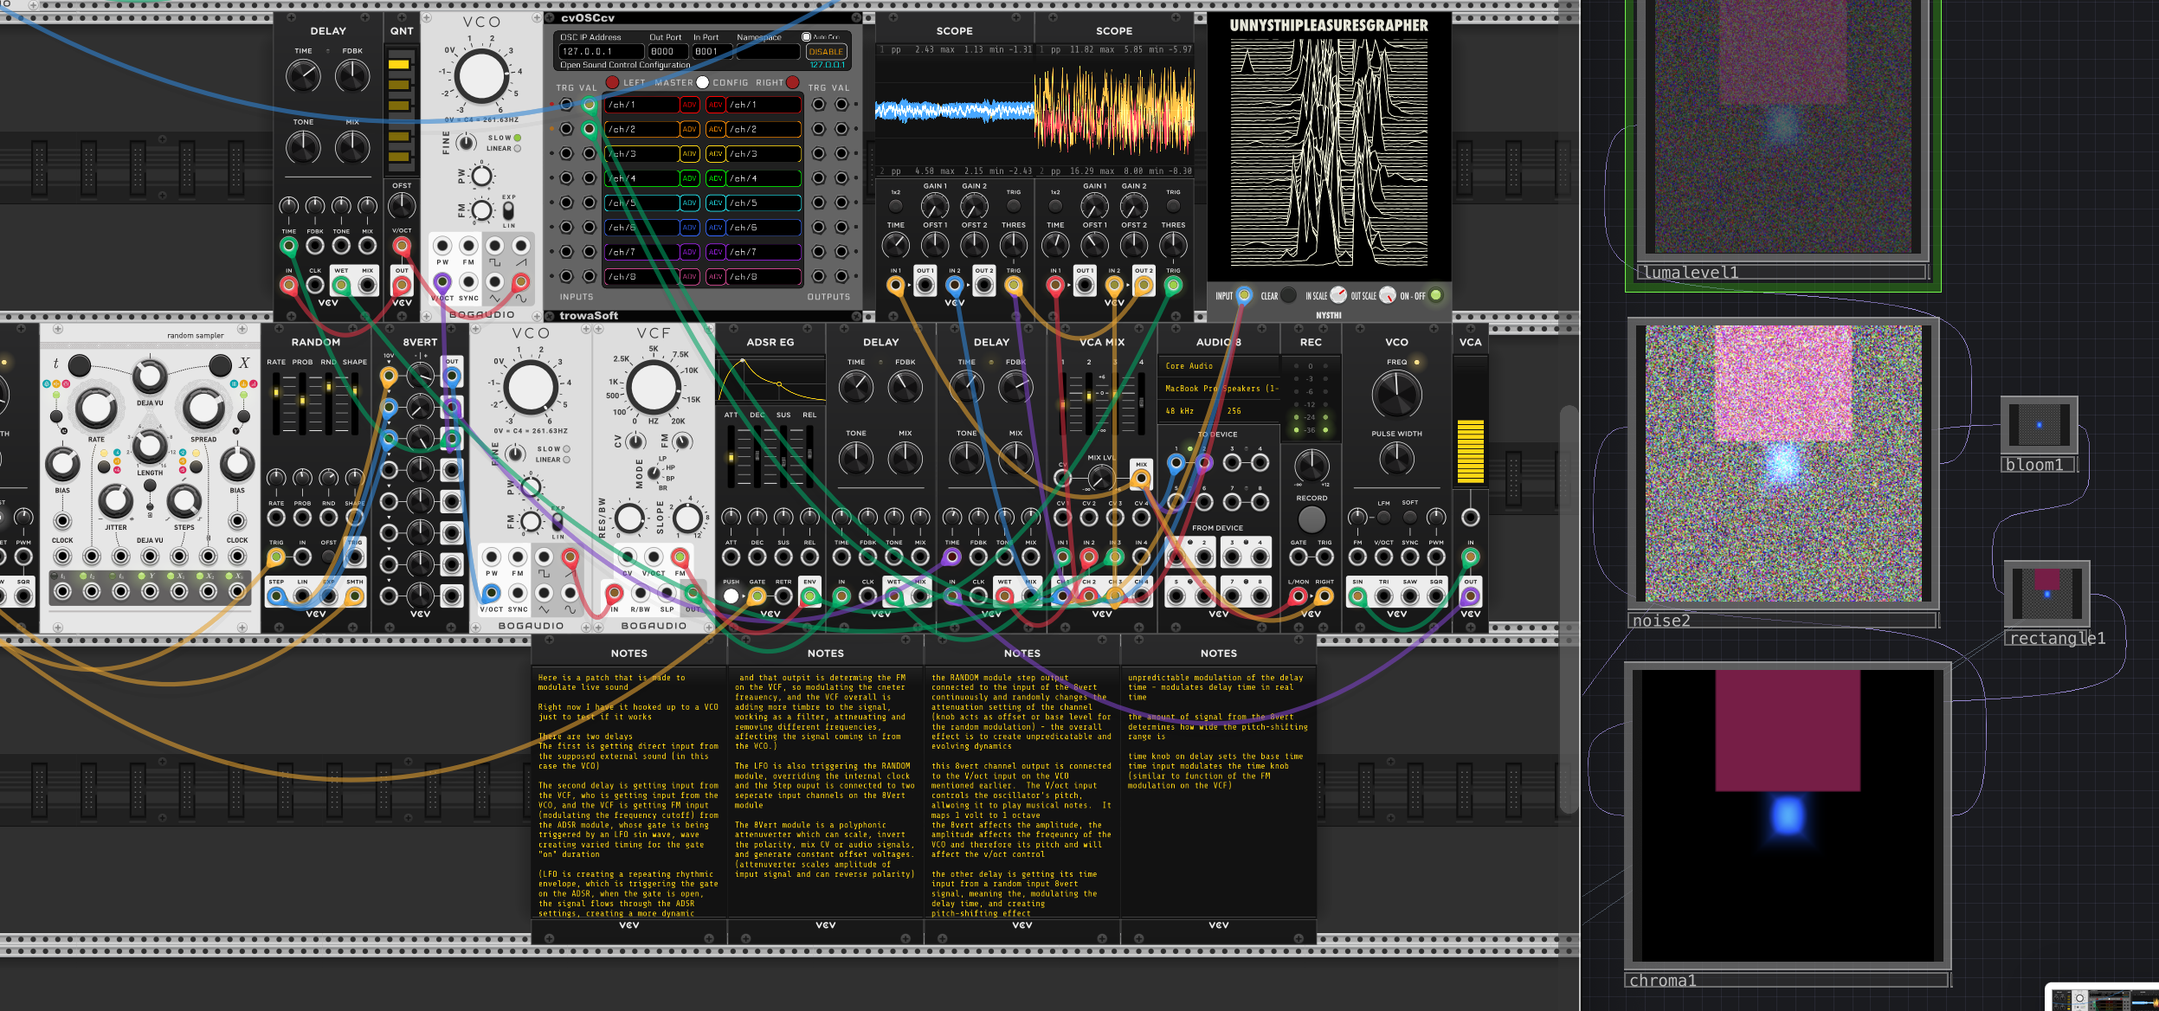Click the Out Port field showing 8000
Image resolution: width=2159 pixels, height=1011 pixels.
[667, 51]
